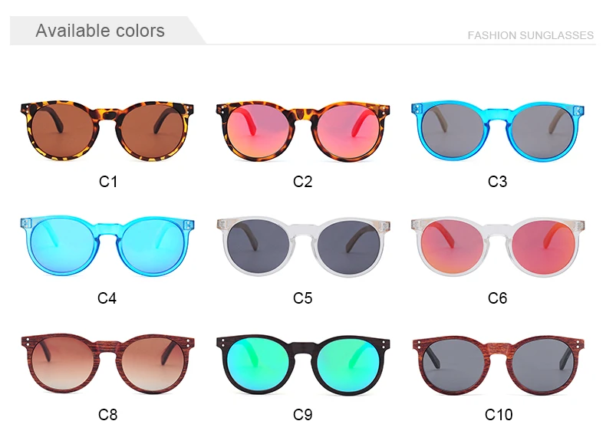The image size is (606, 444).
Task: Click the FASHION SUNGLASSES text
Action: [531, 35]
